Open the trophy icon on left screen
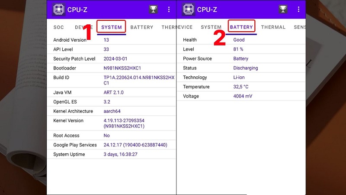Screen dimensions: 346x195 (153, 9)
